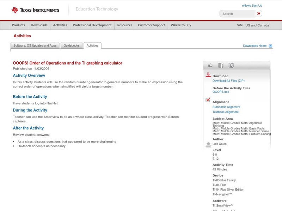Click the TI-Navigator device entry
This screenshot has height=211, width=282.
[222, 194]
